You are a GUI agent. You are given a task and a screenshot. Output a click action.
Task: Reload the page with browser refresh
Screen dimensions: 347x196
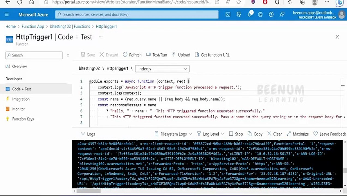click(20, 2)
